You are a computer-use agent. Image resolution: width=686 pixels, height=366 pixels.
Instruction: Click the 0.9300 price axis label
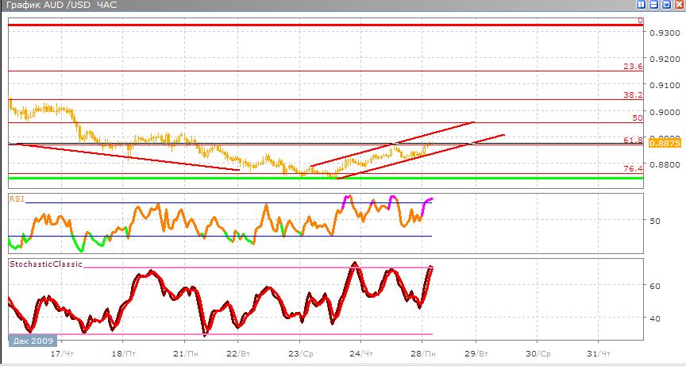pos(664,33)
